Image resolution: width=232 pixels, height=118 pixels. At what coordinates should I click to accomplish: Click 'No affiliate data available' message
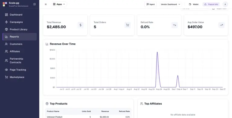click(183, 115)
